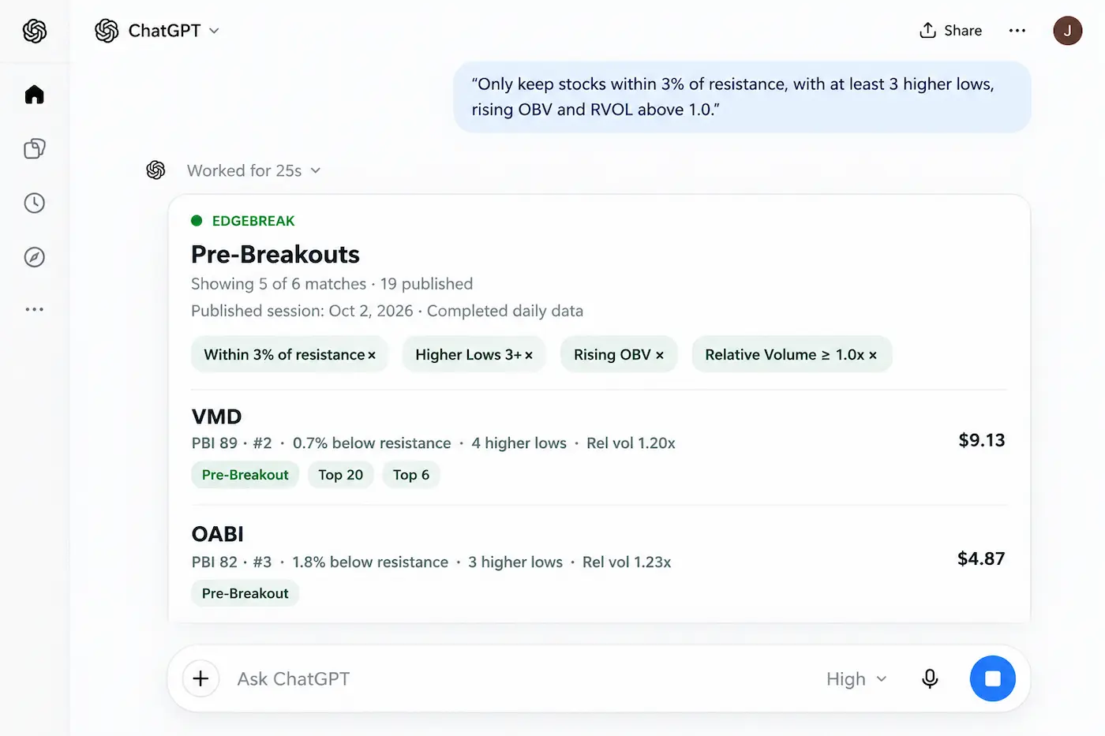The width and height of the screenshot is (1105, 736).
Task: Open the High reasoning effort dropdown
Action: [857, 679]
